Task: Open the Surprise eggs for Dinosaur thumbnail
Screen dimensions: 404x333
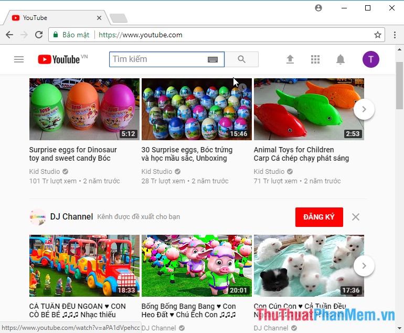Action: (x=84, y=109)
